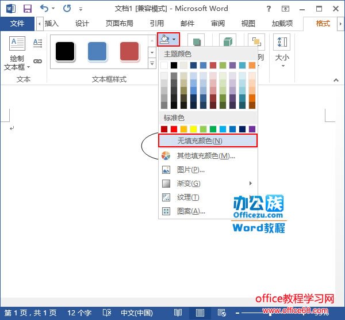Undo the last action
This screenshot has height=320, width=345.
[44, 9]
